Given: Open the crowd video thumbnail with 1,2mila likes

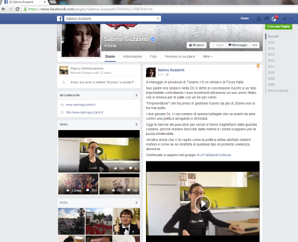Looking at the screenshot, I should [x=78, y=184].
